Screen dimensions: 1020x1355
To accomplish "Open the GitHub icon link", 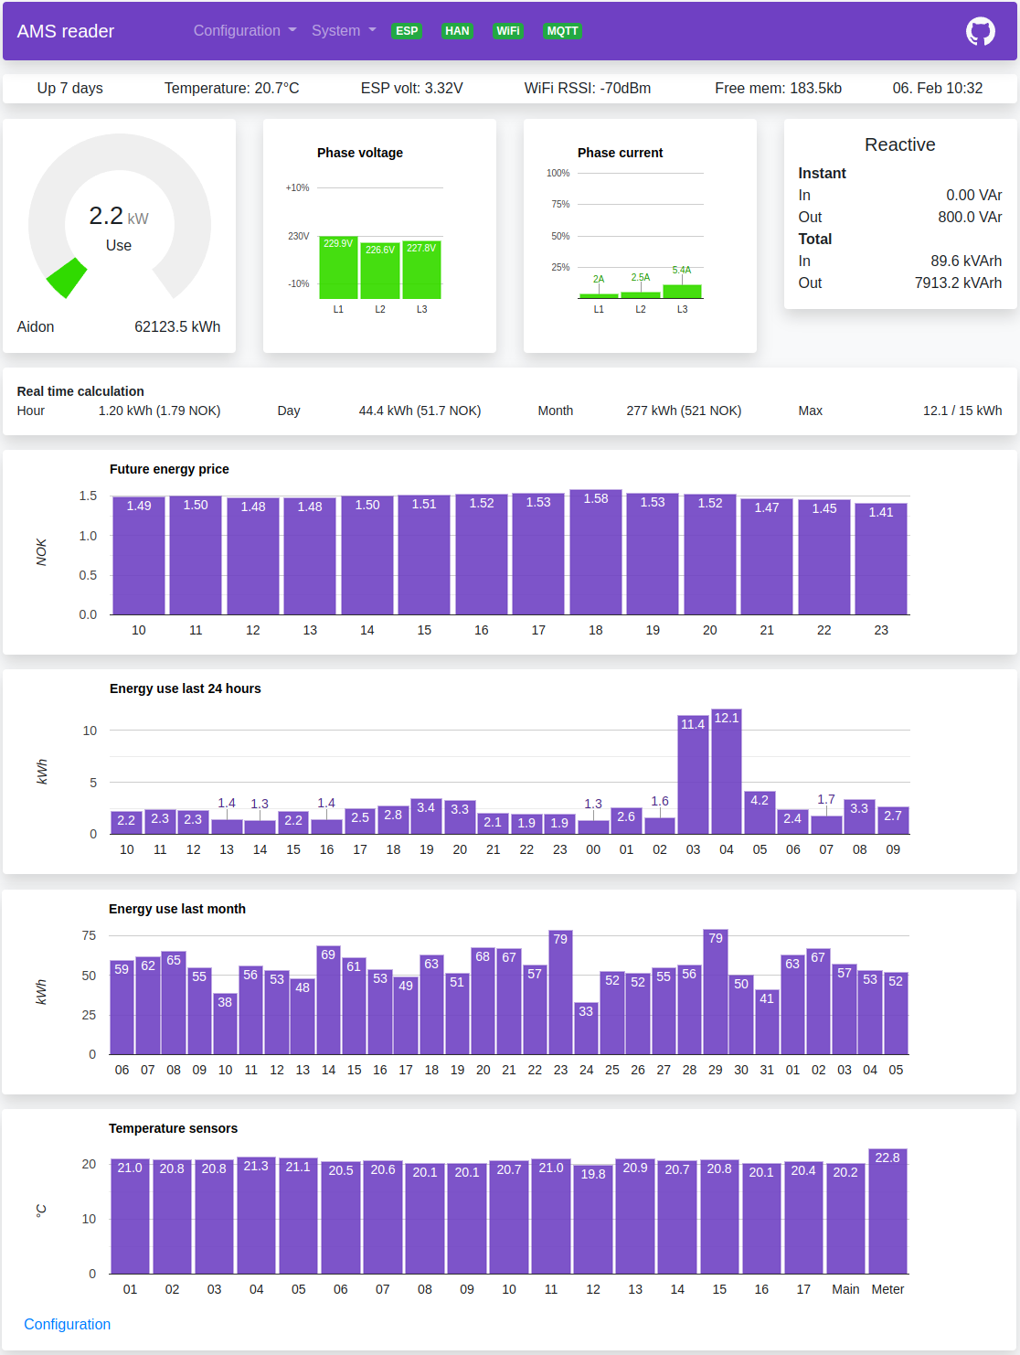I will pyautogui.click(x=980, y=31).
